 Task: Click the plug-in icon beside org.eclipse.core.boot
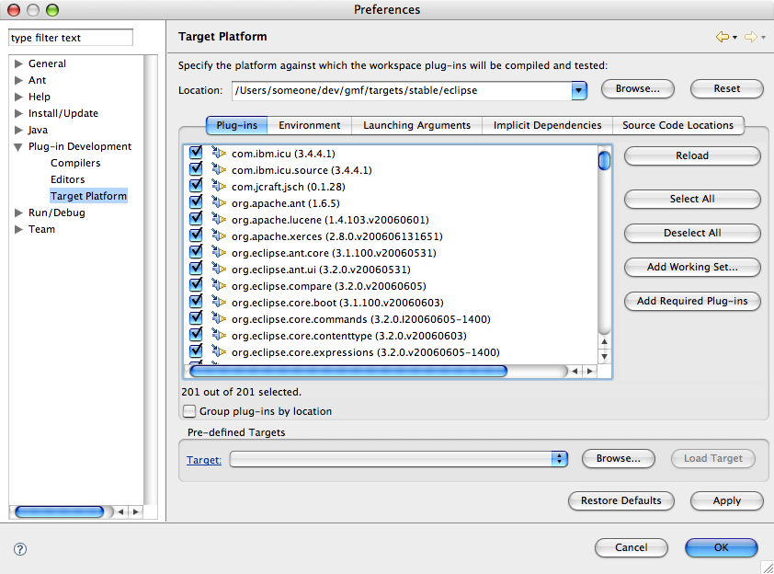coord(219,302)
